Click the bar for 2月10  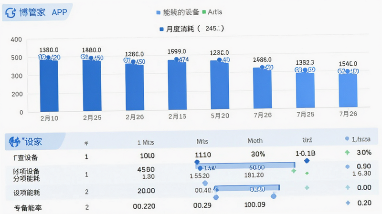(x=49, y=86)
